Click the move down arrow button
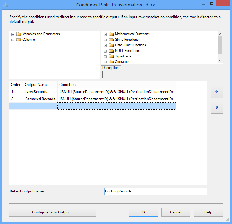Viewport: 232px width, 224px height. tap(217, 108)
